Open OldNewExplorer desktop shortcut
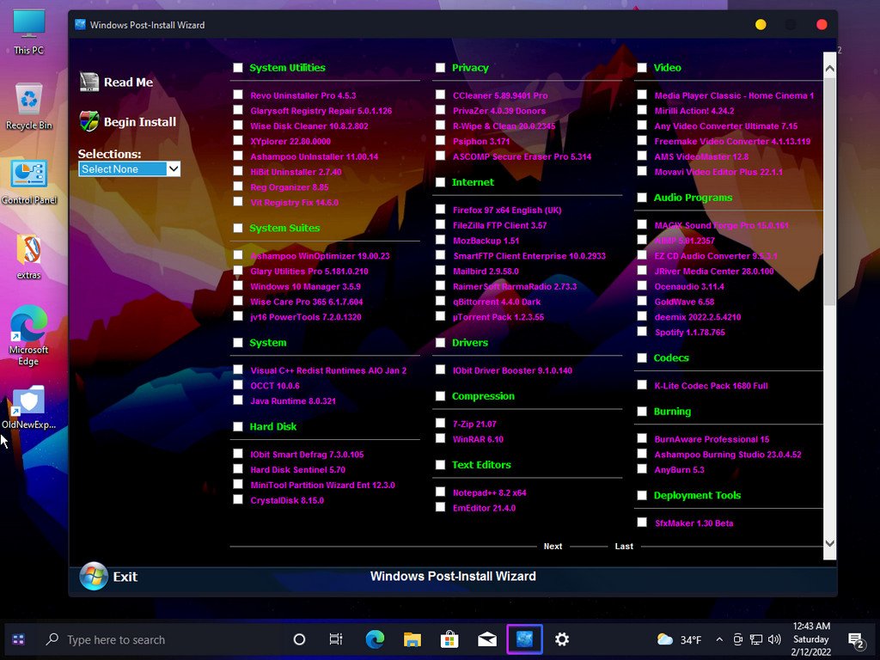 click(28, 407)
